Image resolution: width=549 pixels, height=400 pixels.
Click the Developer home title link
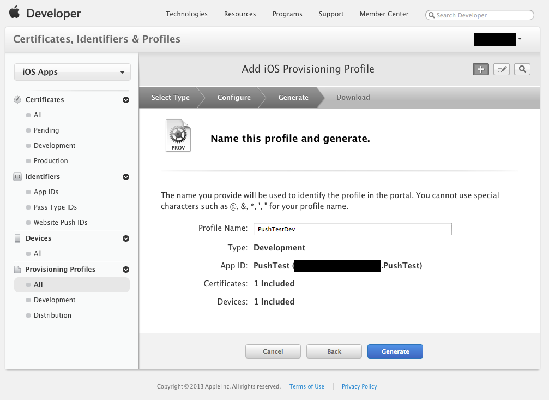click(53, 13)
